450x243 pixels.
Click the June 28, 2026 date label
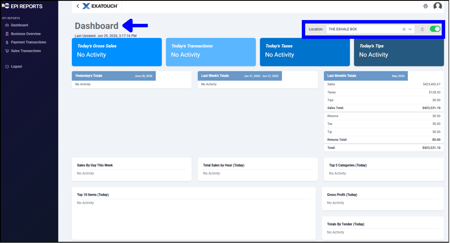[x=143, y=76]
